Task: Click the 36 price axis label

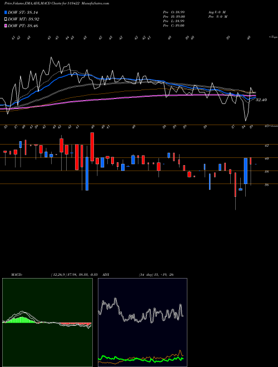Action: tap(266, 185)
